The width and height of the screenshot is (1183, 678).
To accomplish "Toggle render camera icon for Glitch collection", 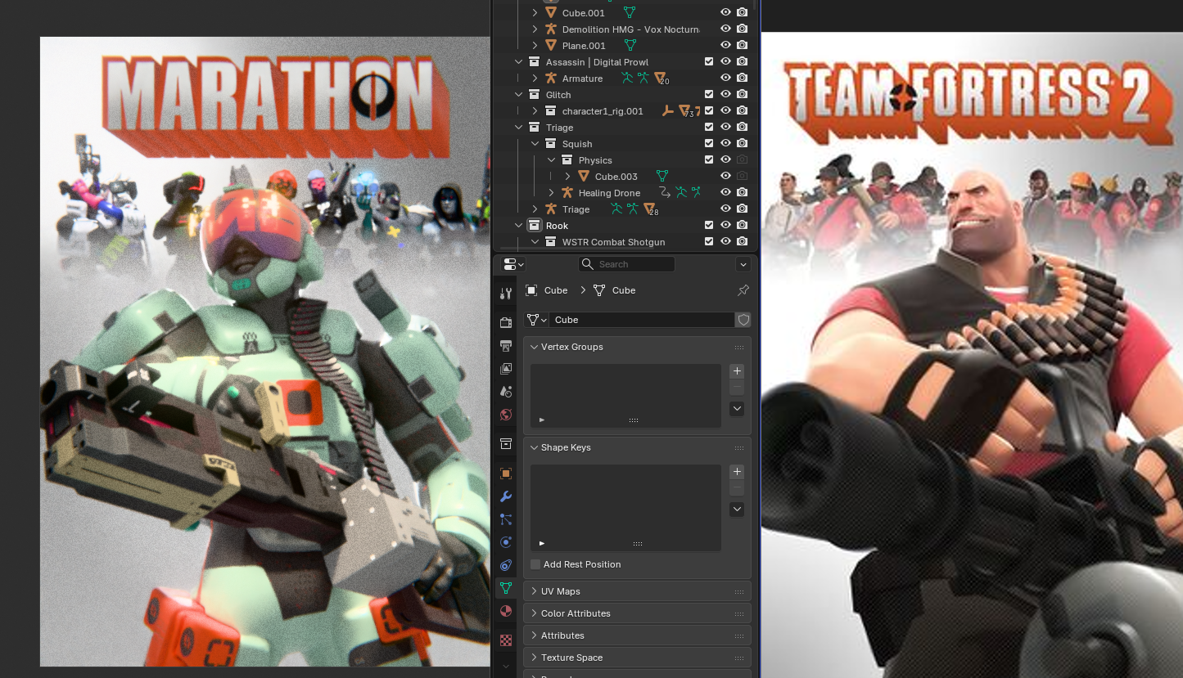I will click(742, 95).
